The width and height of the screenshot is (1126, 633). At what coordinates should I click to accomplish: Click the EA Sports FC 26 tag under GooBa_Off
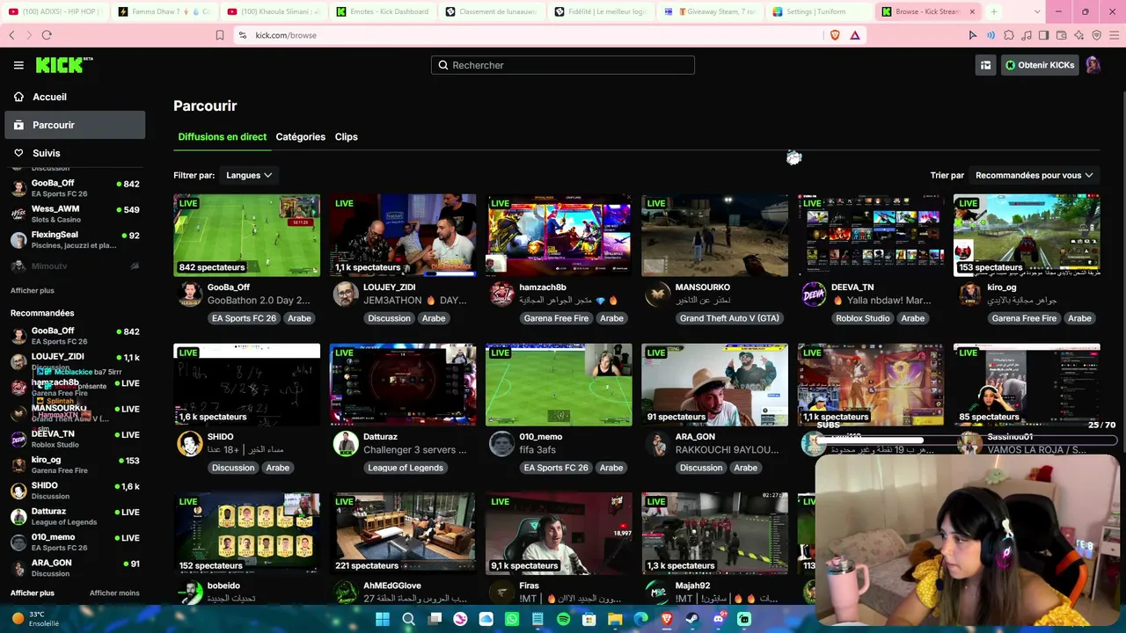tap(244, 318)
